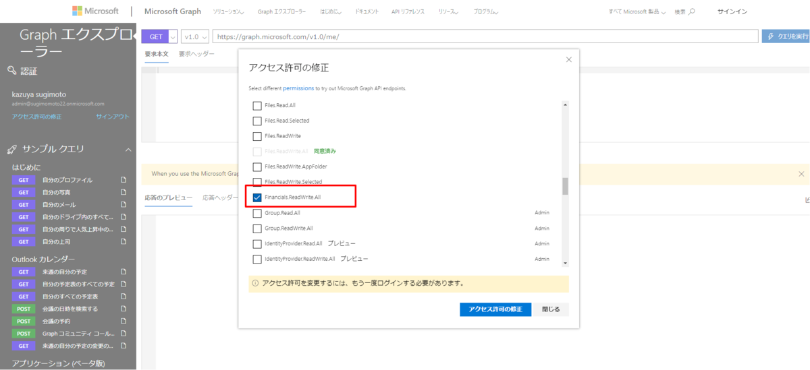
Task: Click アクセス許可の修正 dialog button
Action: (495, 309)
